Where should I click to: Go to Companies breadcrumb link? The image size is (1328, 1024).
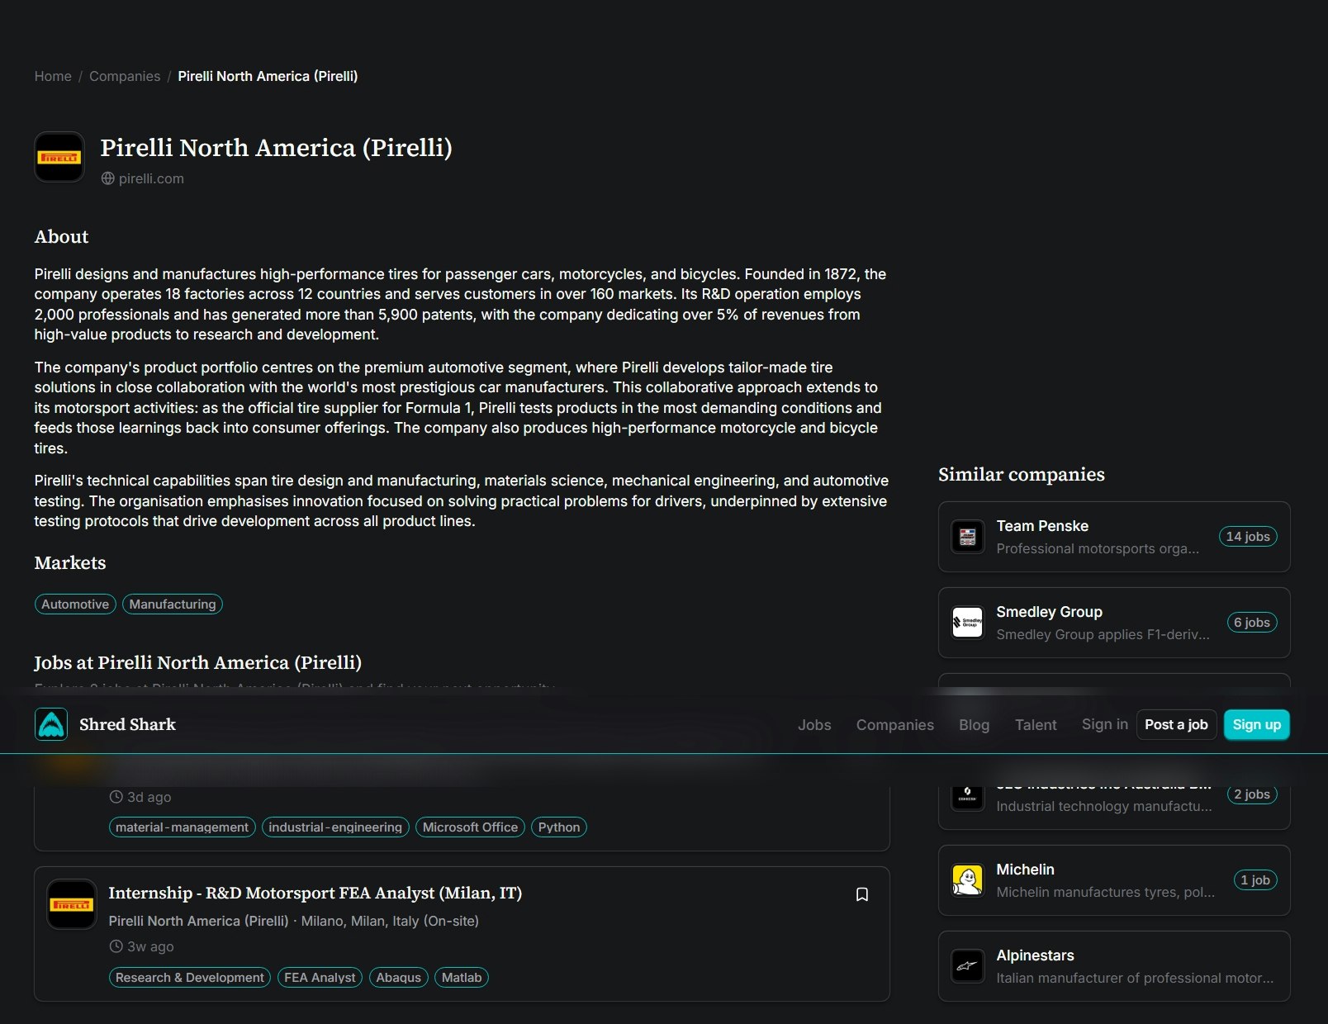tap(125, 76)
